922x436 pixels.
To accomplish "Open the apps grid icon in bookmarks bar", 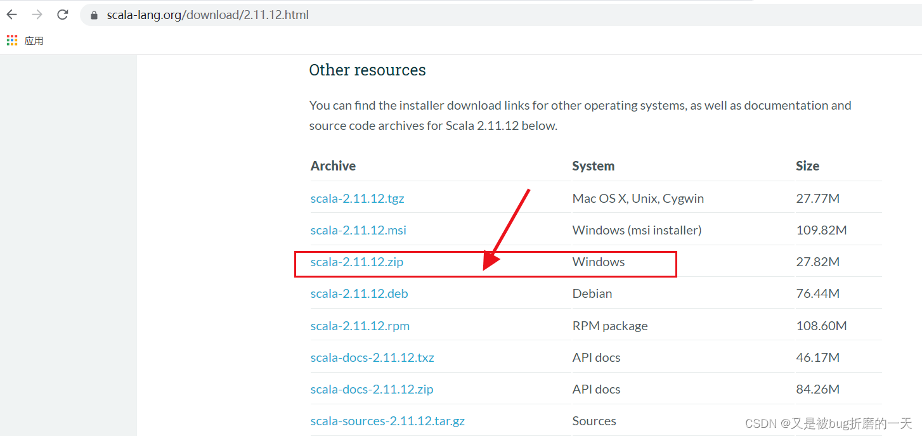I will click(12, 41).
